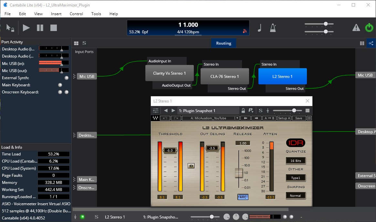Open Waves toolbar list menu icon

point(309,118)
